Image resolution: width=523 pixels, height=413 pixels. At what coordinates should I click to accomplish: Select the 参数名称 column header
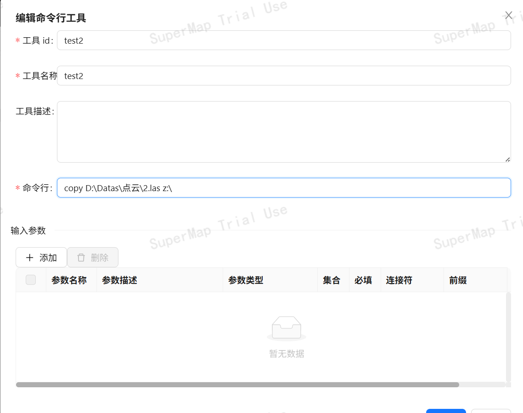coord(69,280)
